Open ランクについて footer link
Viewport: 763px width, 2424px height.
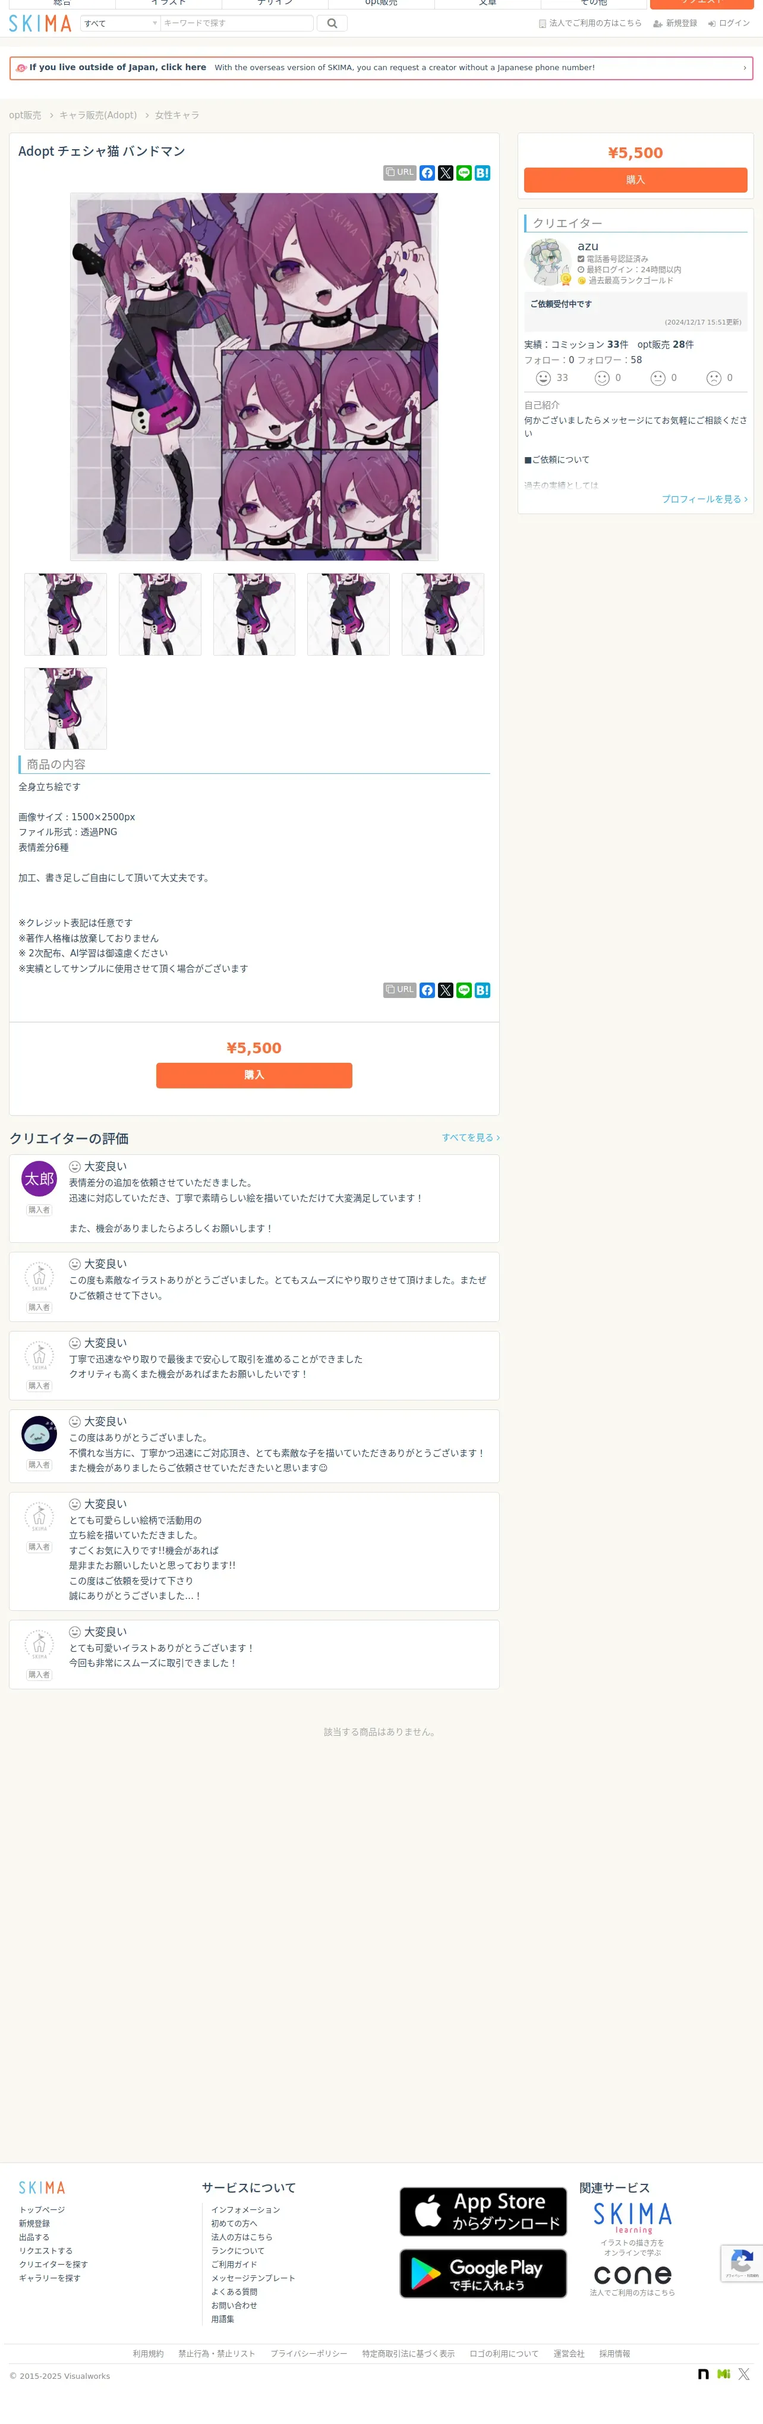click(238, 2251)
